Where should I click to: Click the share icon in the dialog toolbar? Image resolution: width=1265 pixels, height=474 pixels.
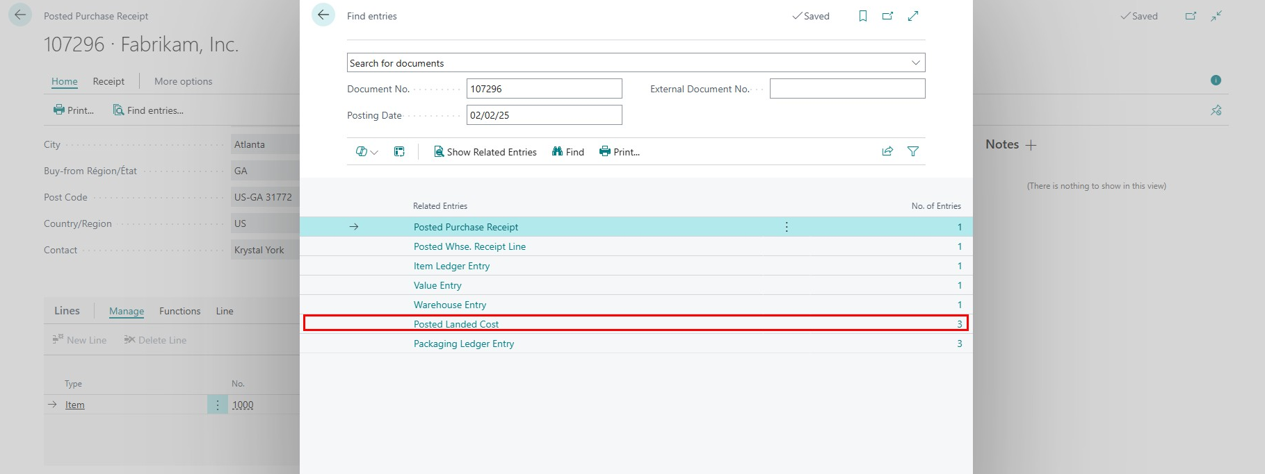[887, 151]
